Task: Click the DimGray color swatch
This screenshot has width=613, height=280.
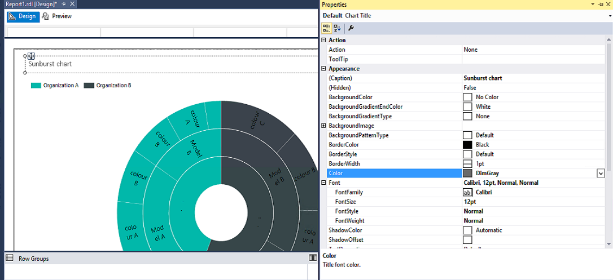Action: tap(467, 174)
